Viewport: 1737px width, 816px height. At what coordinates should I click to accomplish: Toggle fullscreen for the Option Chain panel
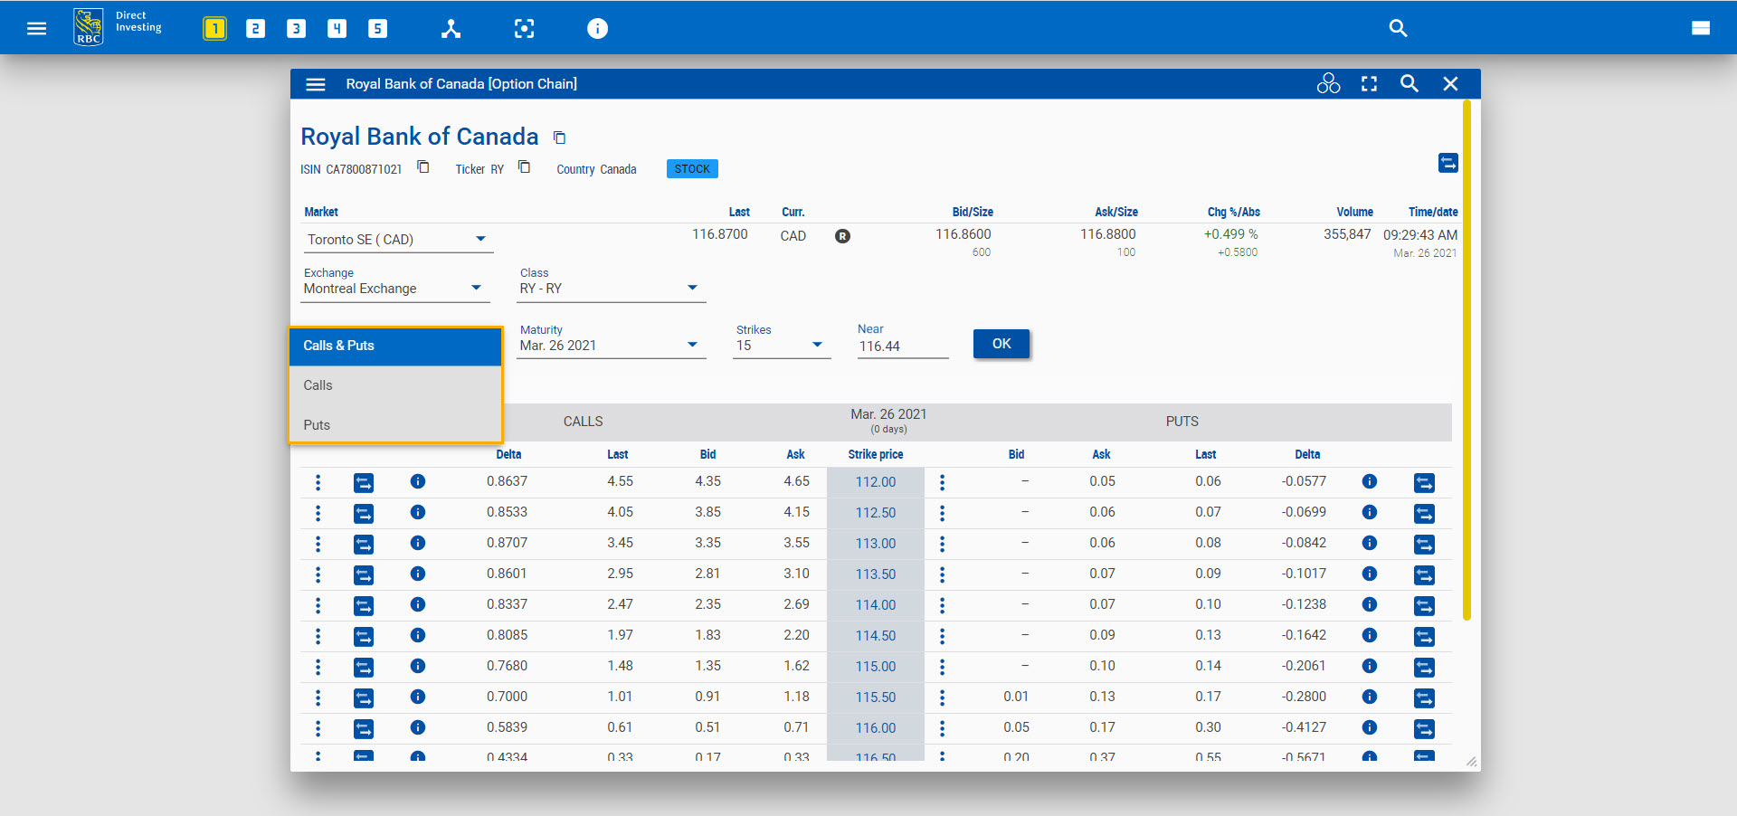(1369, 83)
